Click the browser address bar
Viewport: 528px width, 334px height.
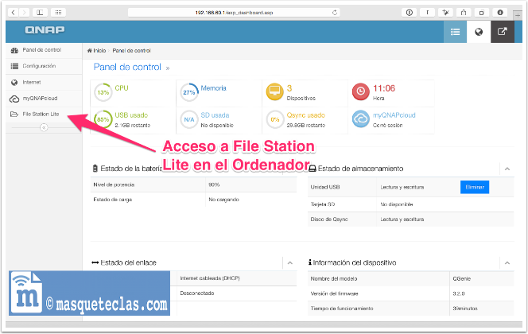(262, 12)
